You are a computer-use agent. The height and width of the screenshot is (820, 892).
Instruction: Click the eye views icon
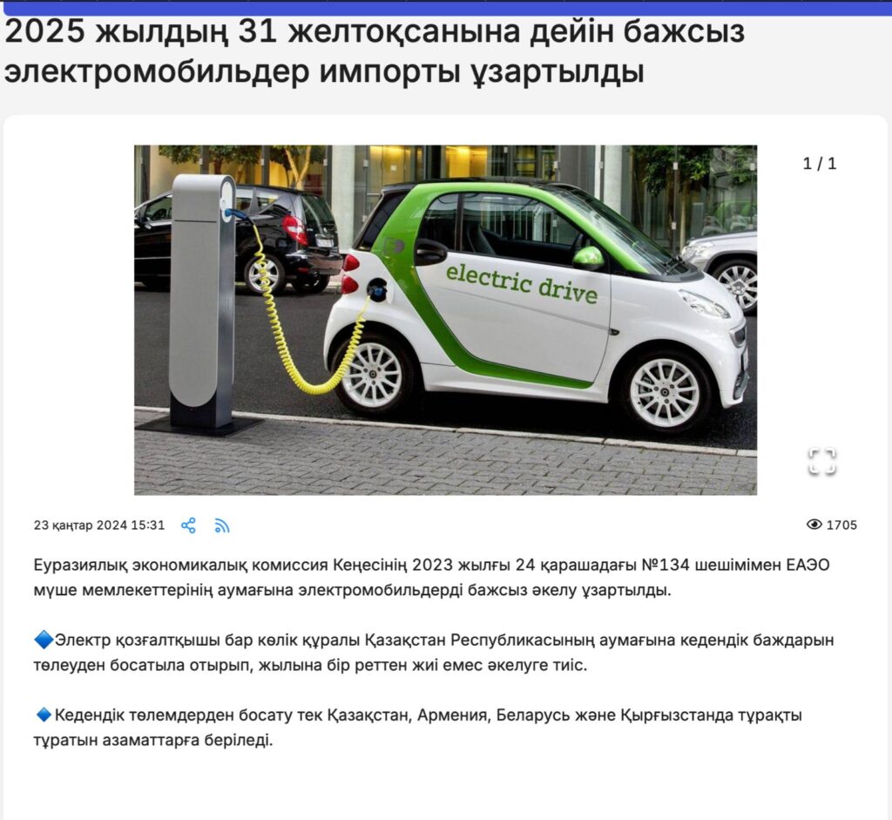pos(814,525)
